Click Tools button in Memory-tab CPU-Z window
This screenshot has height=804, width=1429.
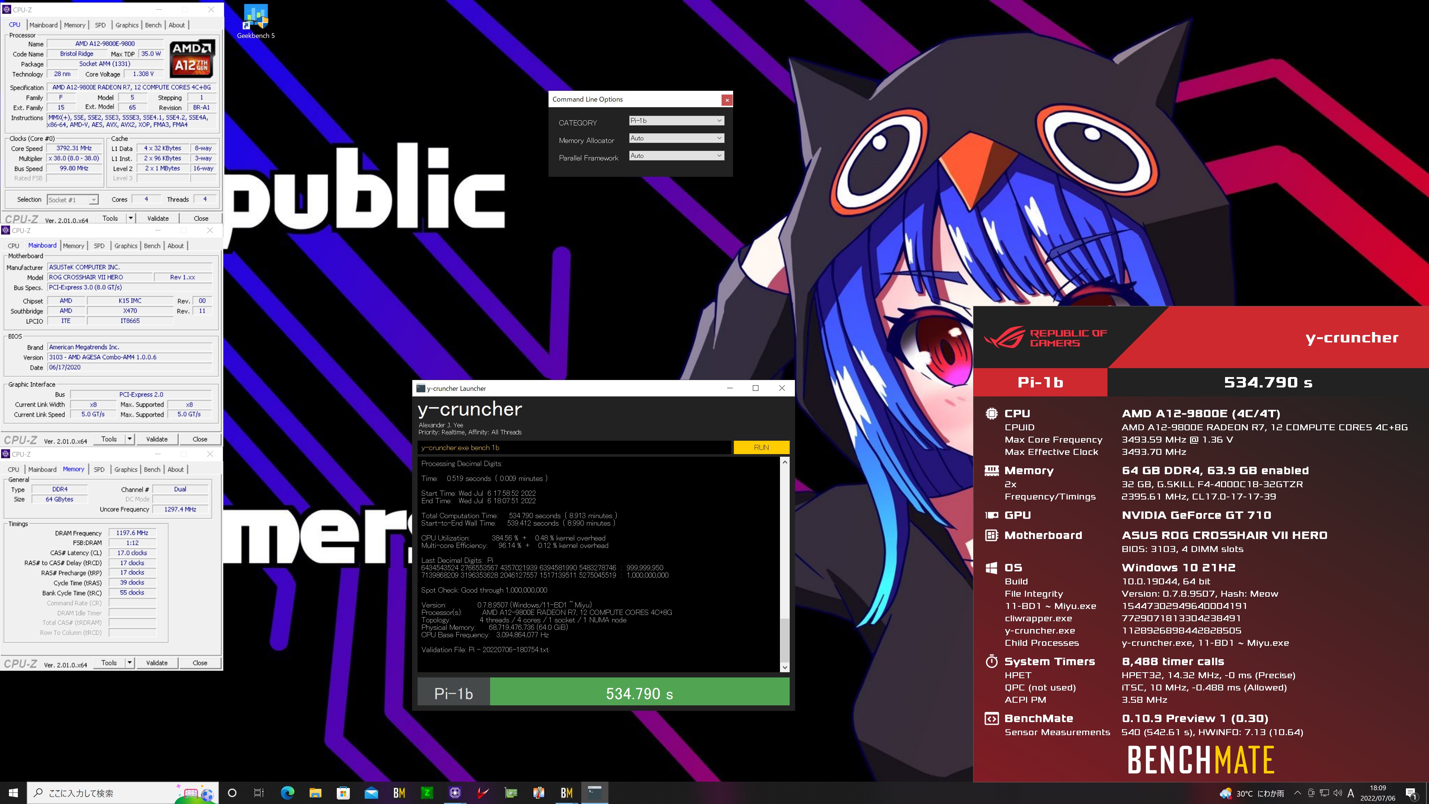[109, 663]
